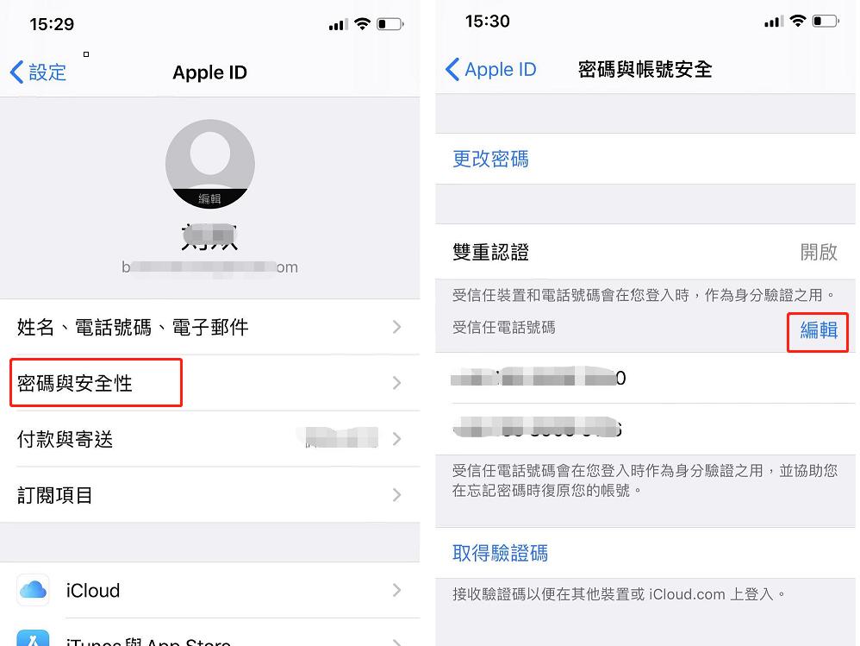Open the iCloud settings row

(210, 590)
